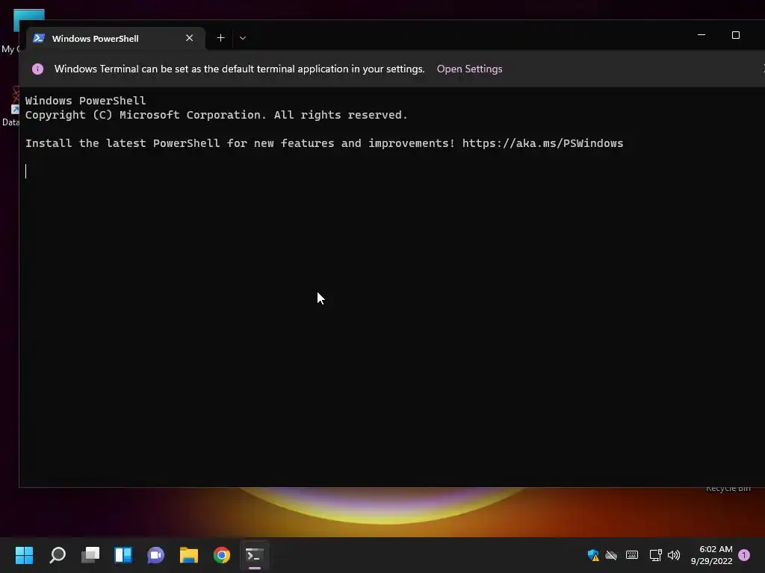Image resolution: width=765 pixels, height=573 pixels.
Task: Click the 'Install the latest PowerShell' message text
Action: click(x=240, y=143)
